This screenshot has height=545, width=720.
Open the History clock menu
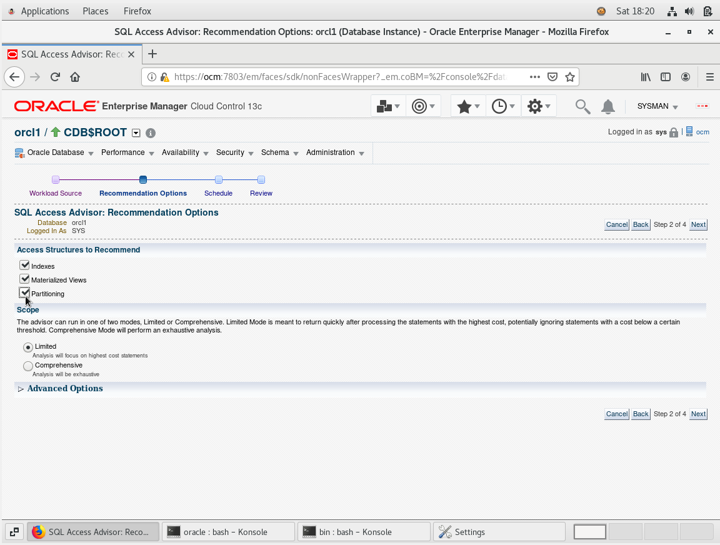[x=502, y=106]
